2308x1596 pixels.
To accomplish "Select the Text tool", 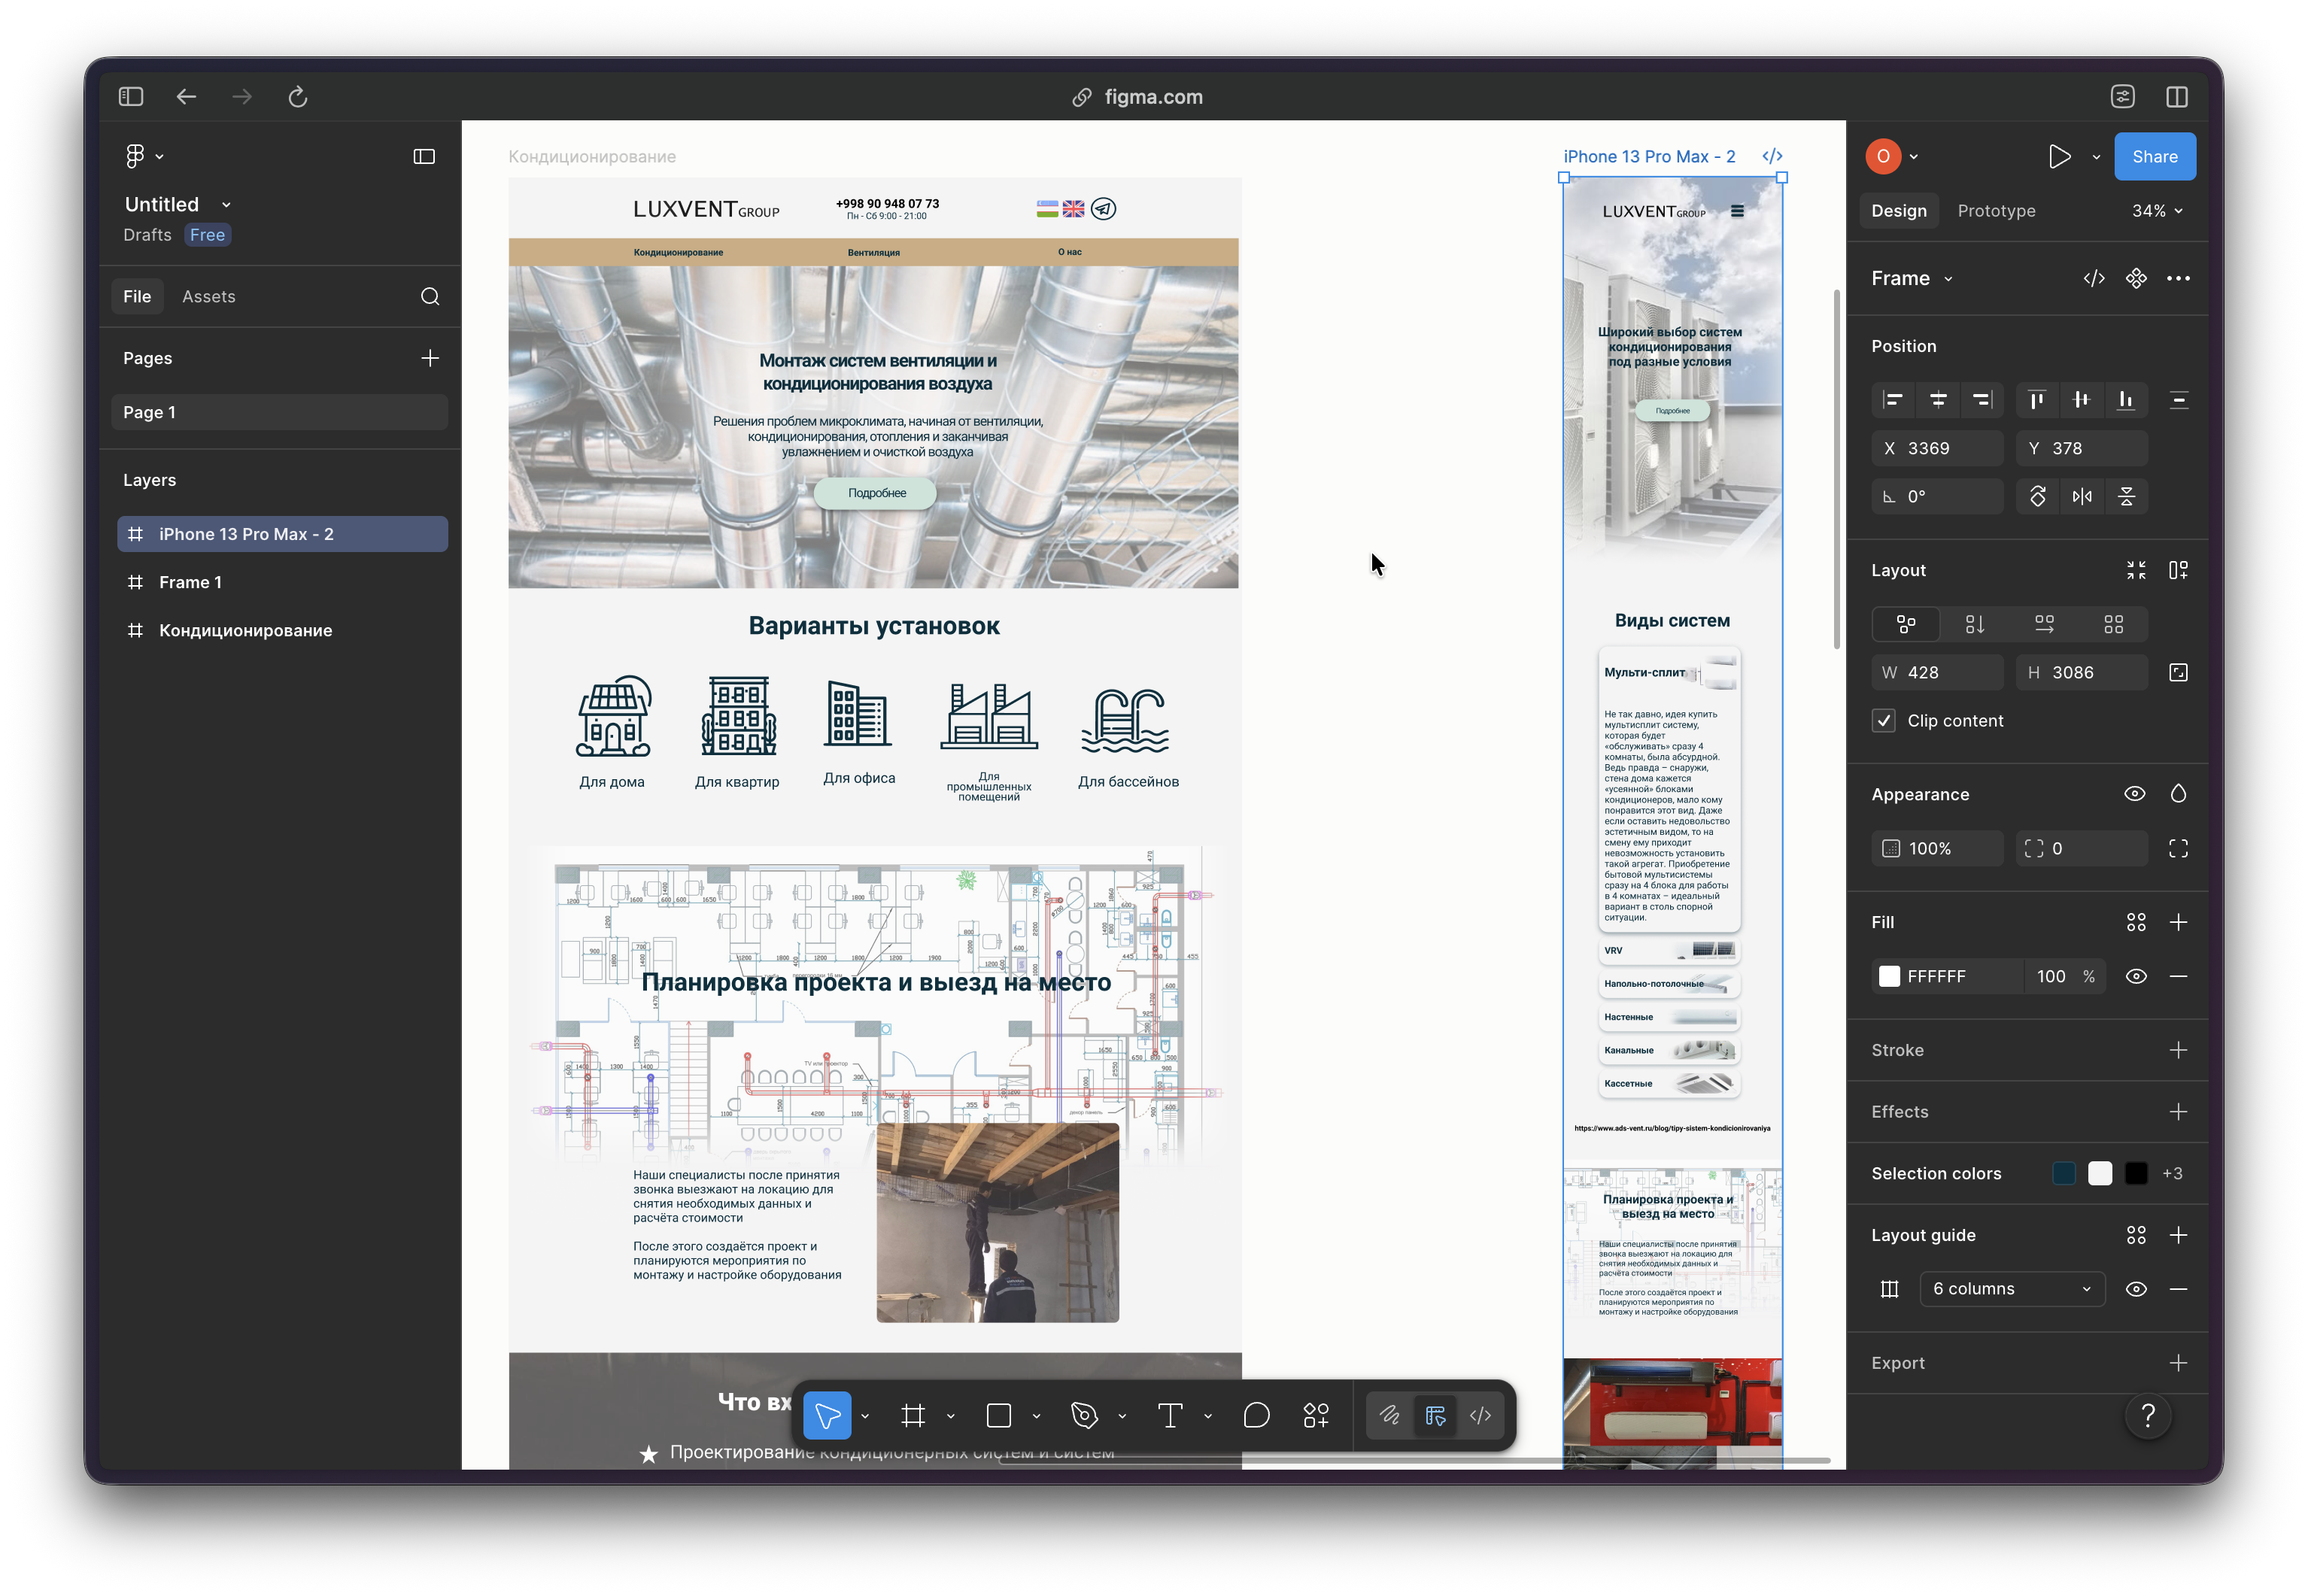I will tap(1170, 1415).
